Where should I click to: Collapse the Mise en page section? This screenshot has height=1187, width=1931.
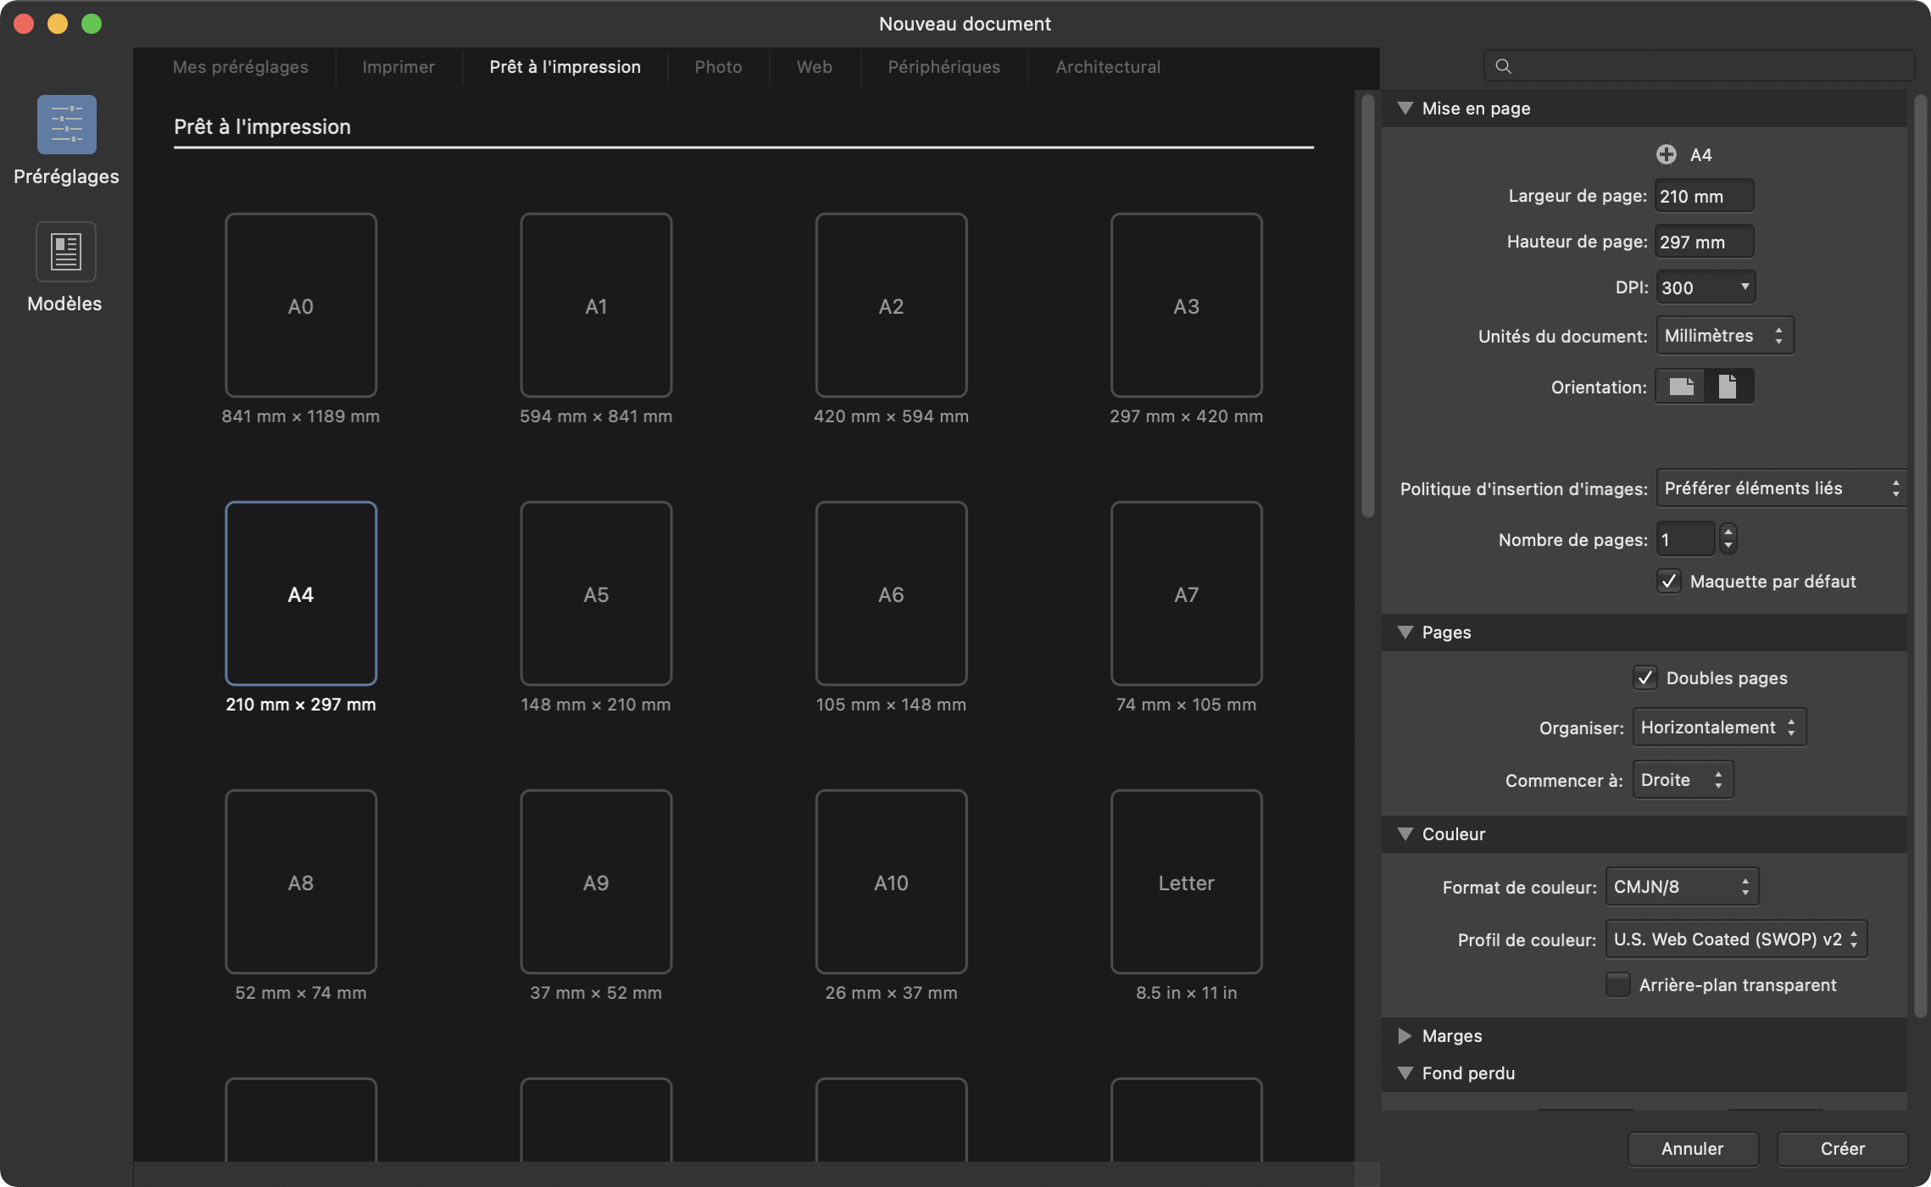pyautogui.click(x=1405, y=109)
